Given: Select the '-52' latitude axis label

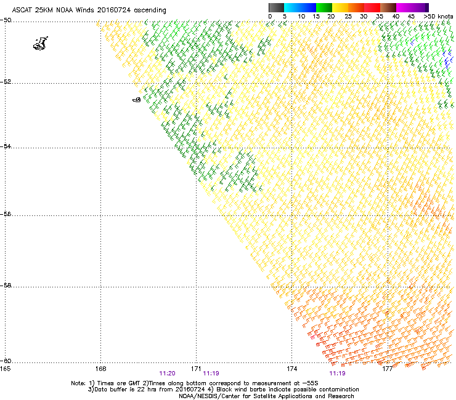Looking at the screenshot, I should (x=6, y=82).
